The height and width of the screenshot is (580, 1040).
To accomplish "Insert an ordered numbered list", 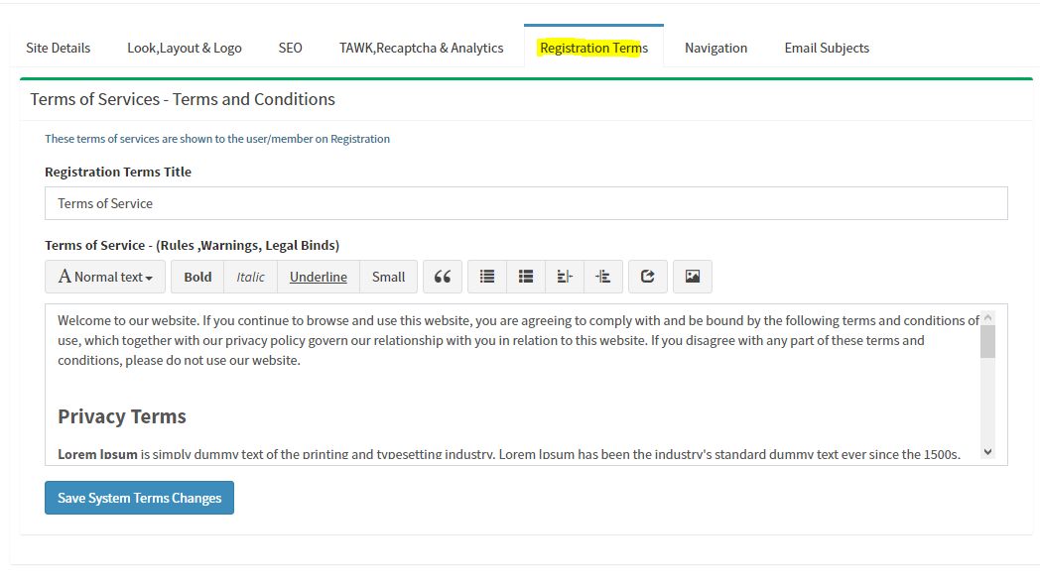I will 526,277.
